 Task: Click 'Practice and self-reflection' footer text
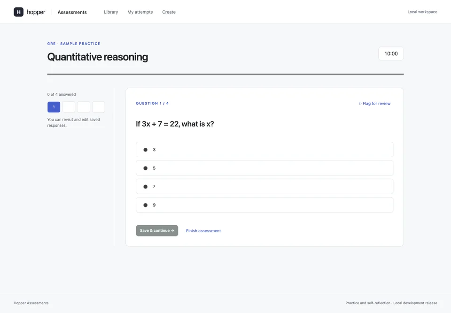click(368, 303)
